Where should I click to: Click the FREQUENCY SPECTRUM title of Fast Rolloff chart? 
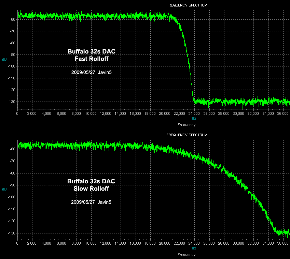187,5
